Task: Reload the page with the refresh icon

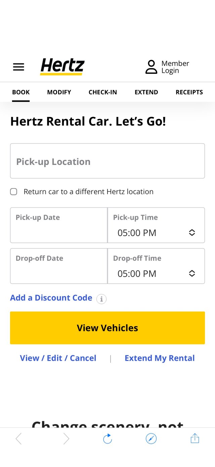Action: click(107, 438)
